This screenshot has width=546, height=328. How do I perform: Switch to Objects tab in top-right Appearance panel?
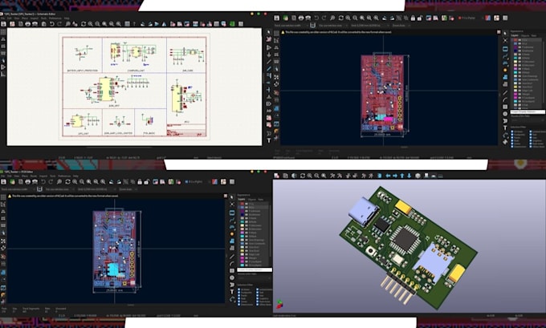[525, 35]
